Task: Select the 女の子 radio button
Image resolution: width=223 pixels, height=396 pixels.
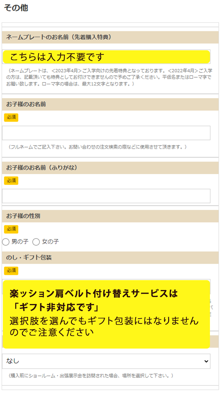Action: click(x=36, y=242)
